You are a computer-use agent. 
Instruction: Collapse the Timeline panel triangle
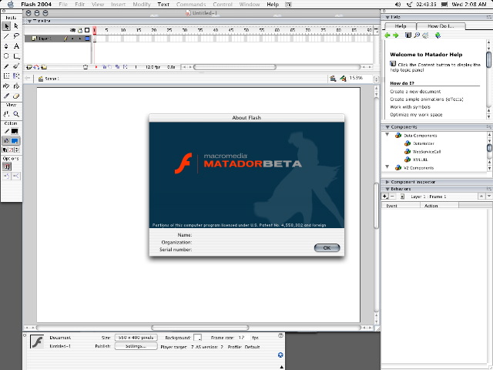(29, 21)
